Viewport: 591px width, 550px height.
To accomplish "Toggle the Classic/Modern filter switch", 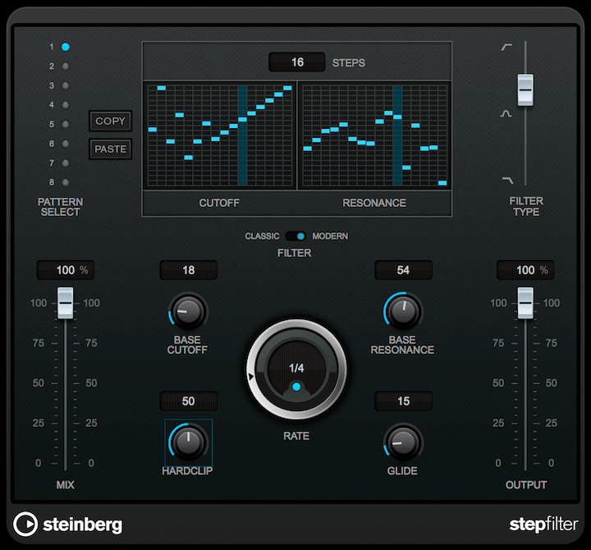I will coord(295,236).
